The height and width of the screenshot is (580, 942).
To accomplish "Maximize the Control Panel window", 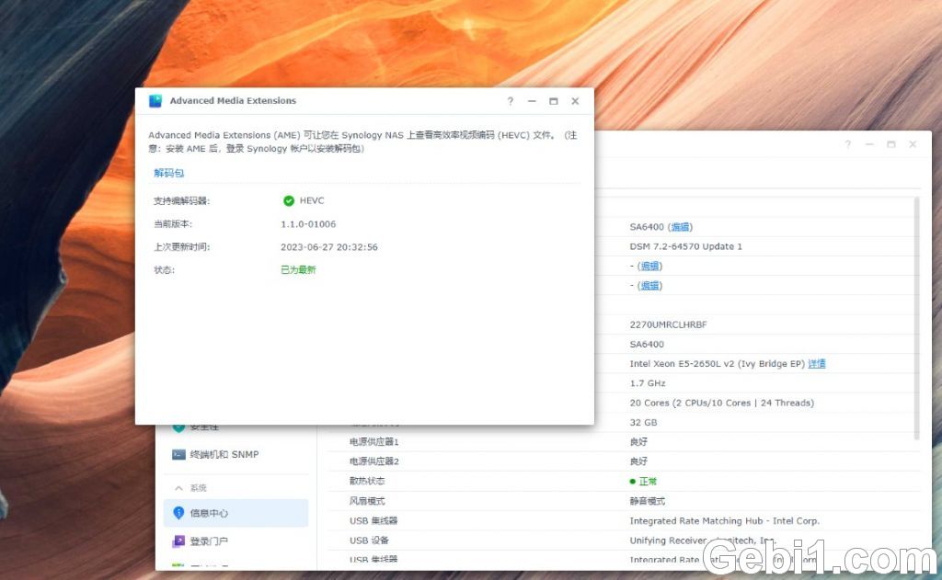I will [x=890, y=144].
